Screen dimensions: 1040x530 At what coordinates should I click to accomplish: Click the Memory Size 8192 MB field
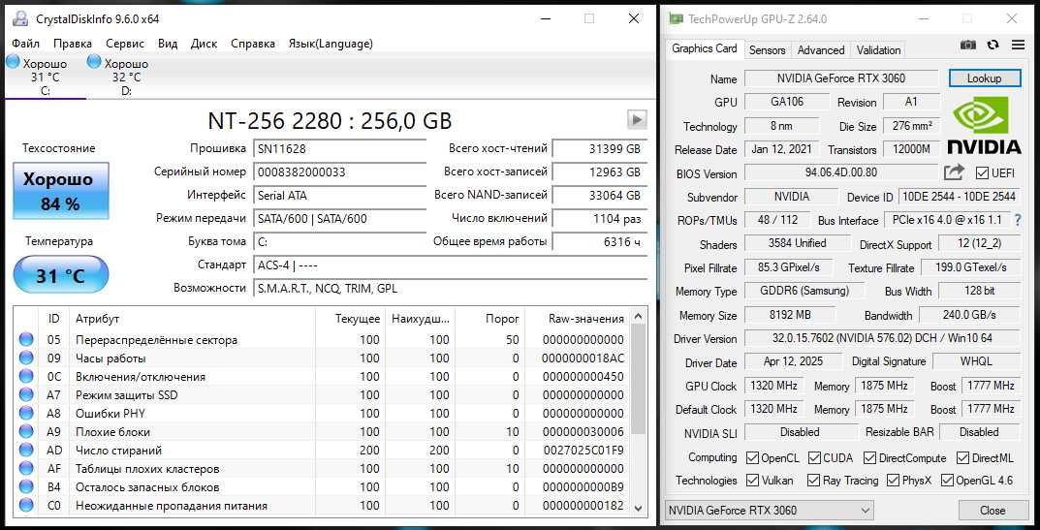click(790, 315)
